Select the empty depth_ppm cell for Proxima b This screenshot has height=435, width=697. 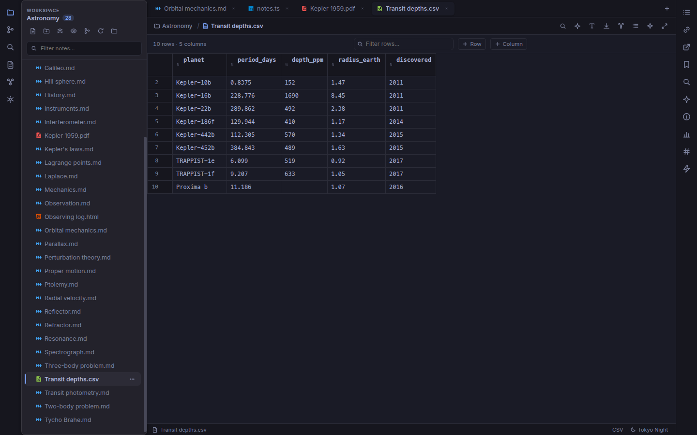[x=304, y=187]
